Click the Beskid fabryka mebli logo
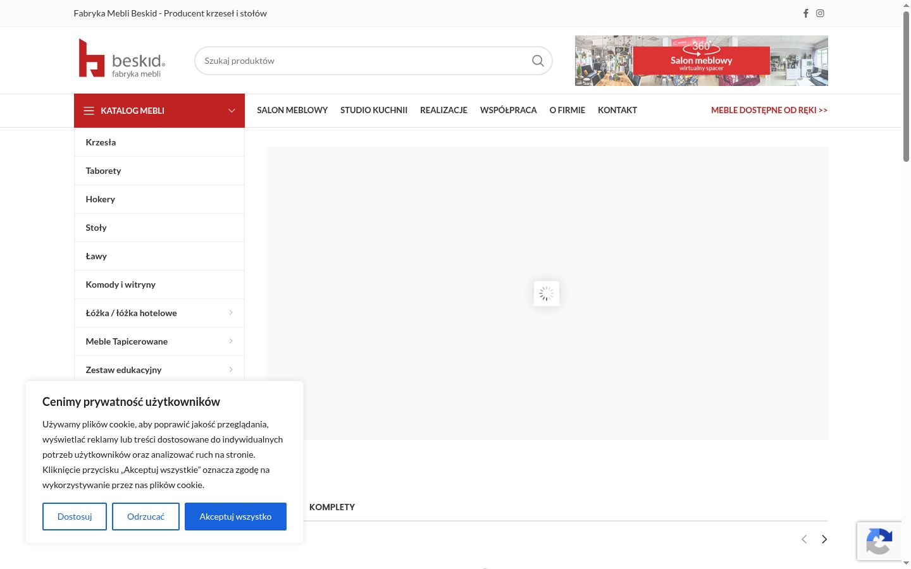 pos(122,58)
